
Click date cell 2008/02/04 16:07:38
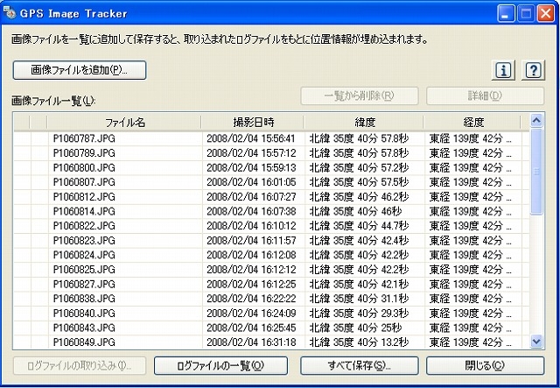tap(251, 211)
